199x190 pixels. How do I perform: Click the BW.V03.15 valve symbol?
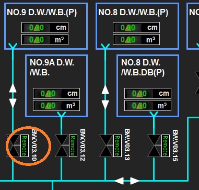point(154,146)
